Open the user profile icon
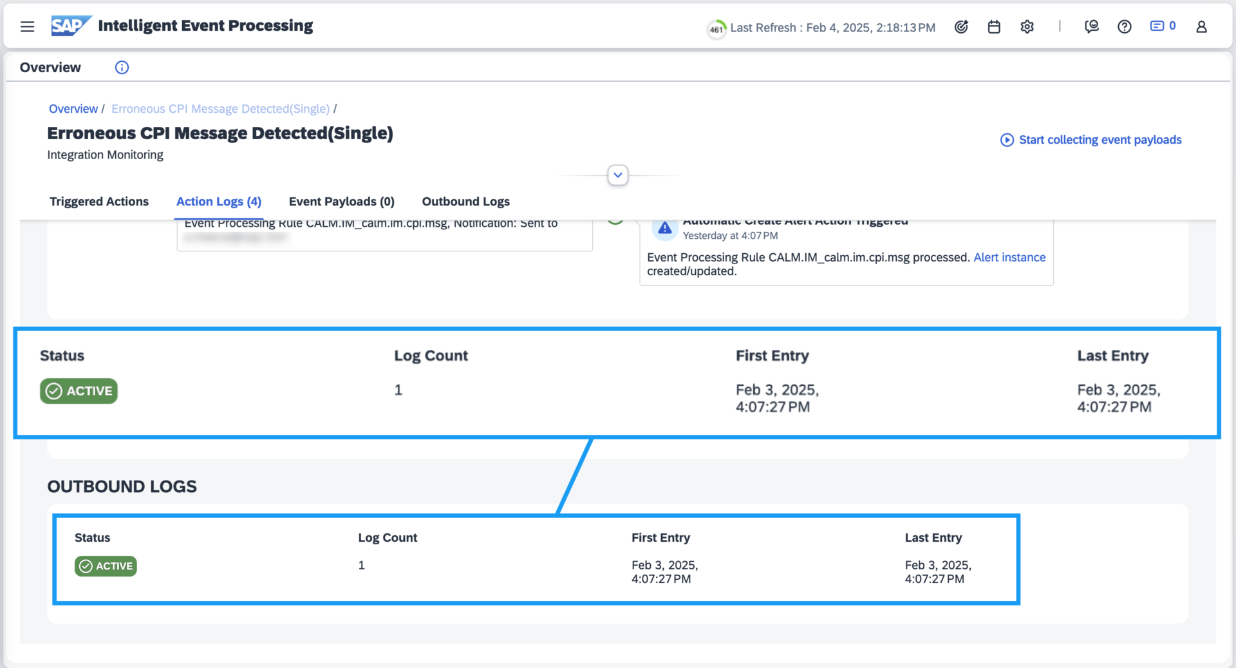 [x=1201, y=26]
